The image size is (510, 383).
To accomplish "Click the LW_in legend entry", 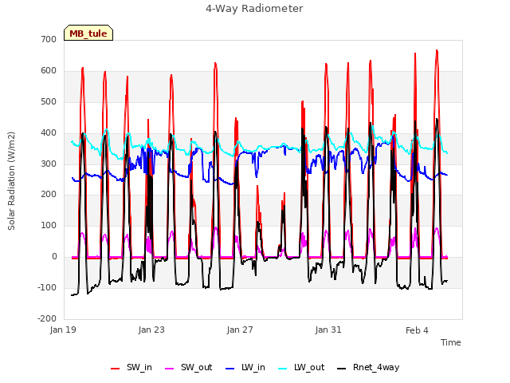I will click(x=245, y=367).
